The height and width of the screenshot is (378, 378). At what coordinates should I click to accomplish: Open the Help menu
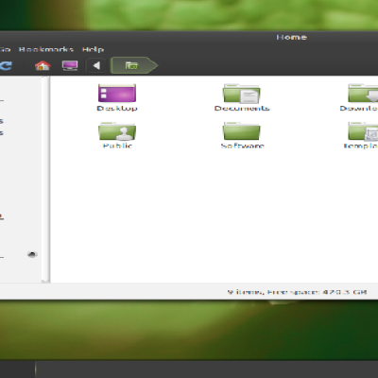coord(93,49)
